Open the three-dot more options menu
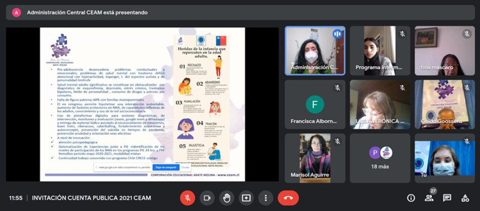Image resolution: width=480 pixels, height=211 pixels. (266, 198)
